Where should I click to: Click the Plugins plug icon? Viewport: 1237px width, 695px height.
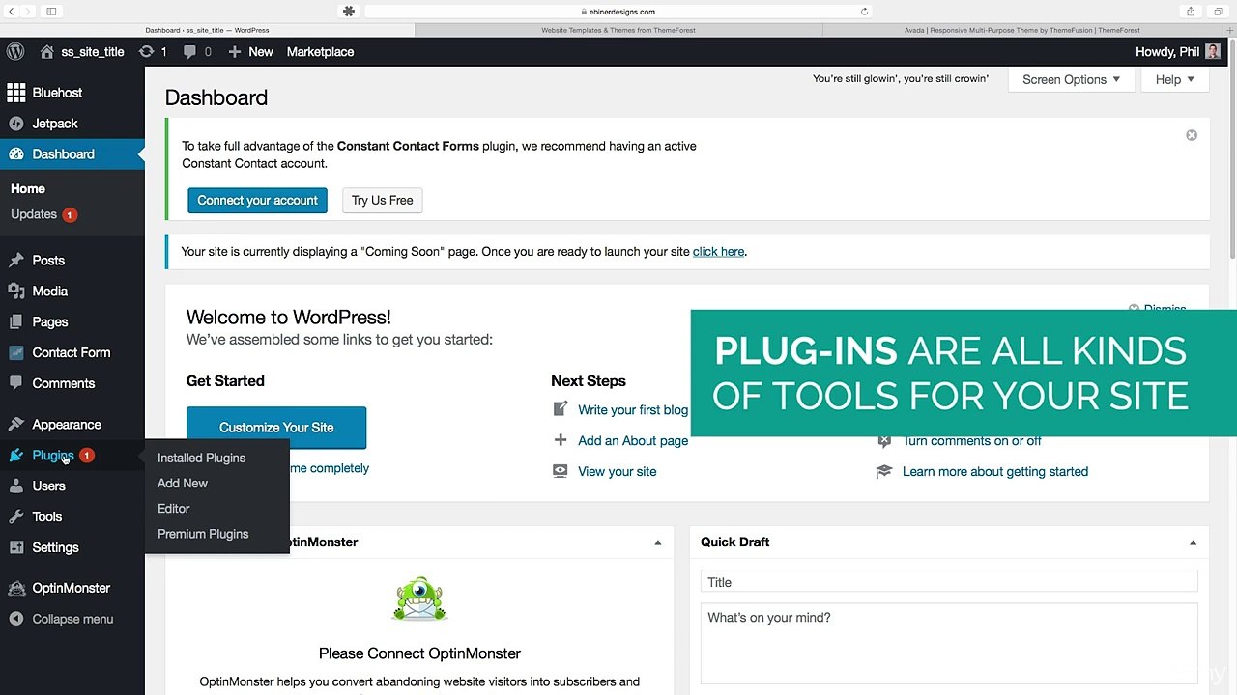click(16, 456)
